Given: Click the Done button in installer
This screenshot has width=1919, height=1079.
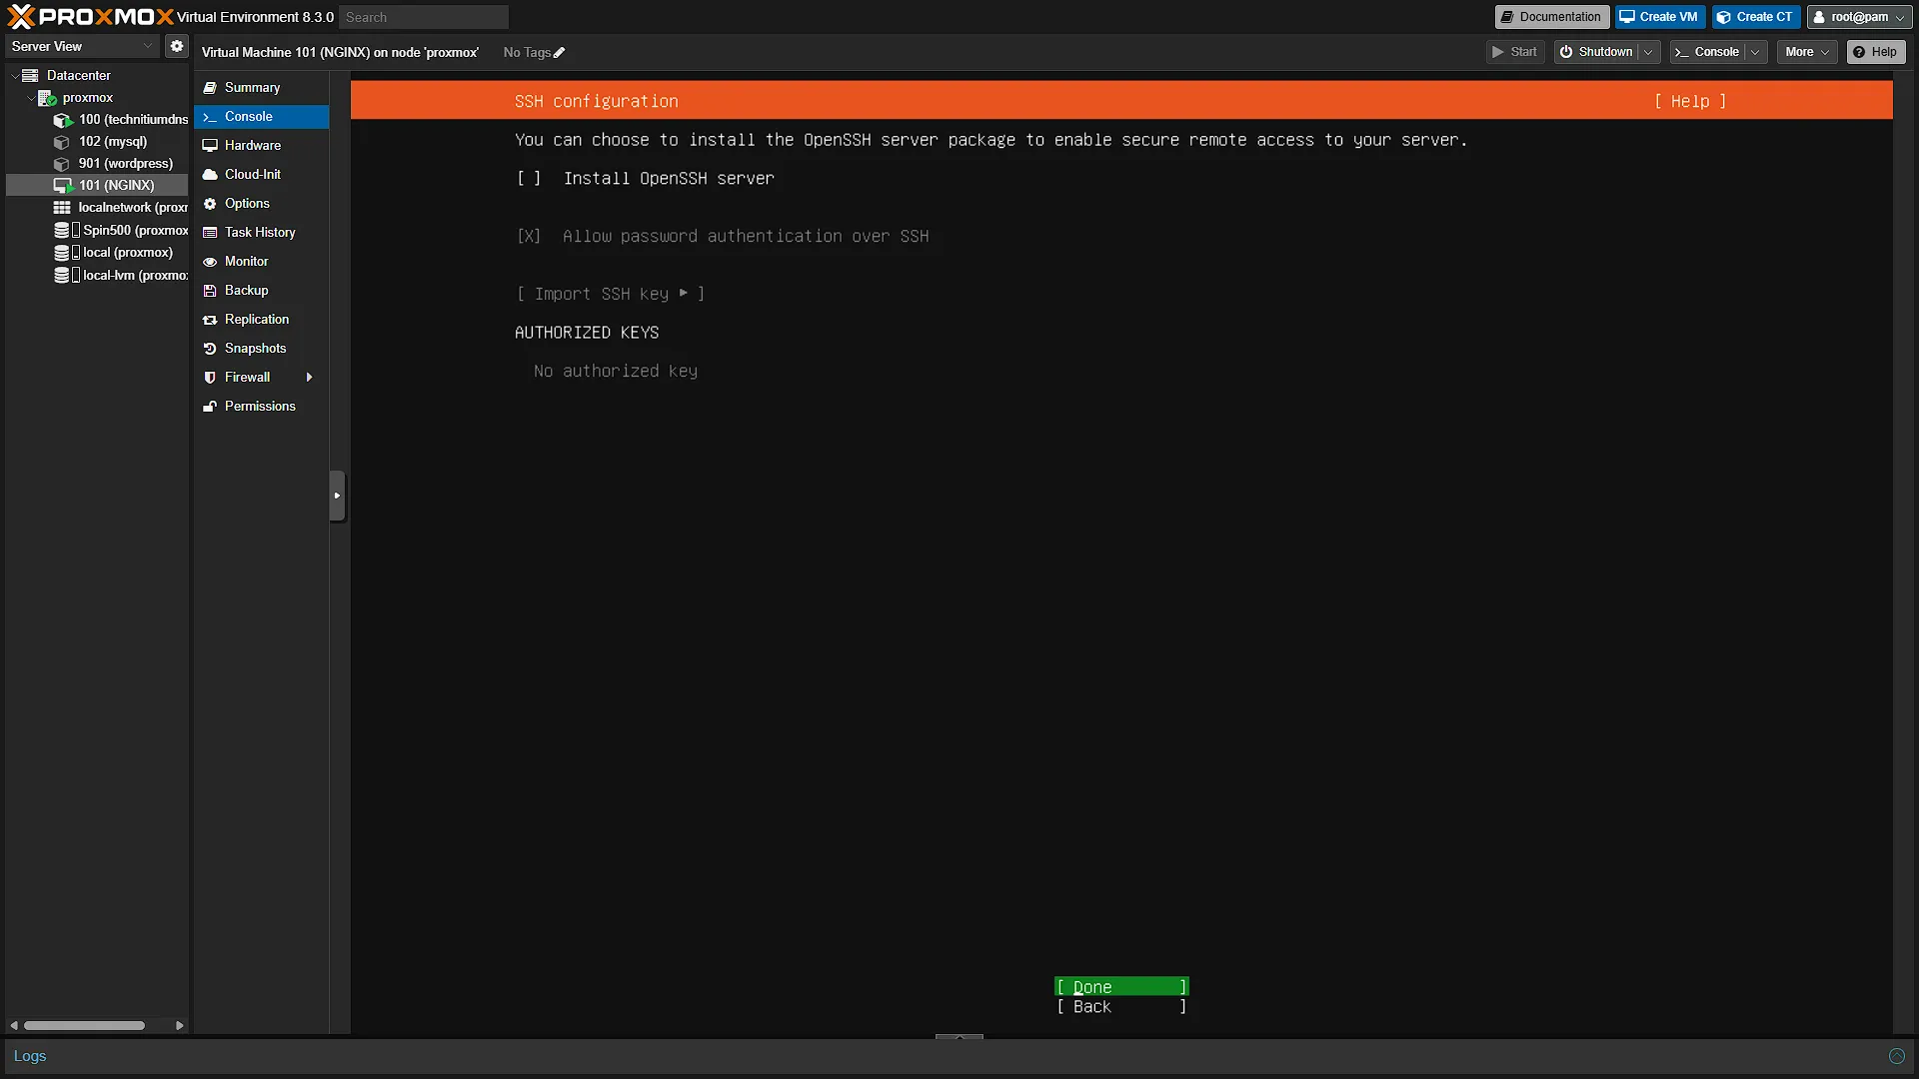Looking at the screenshot, I should 1121,987.
